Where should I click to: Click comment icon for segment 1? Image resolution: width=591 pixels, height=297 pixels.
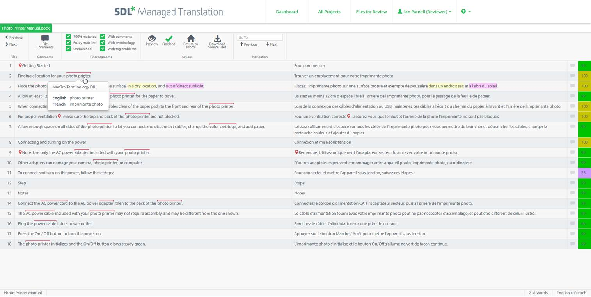point(572,65)
